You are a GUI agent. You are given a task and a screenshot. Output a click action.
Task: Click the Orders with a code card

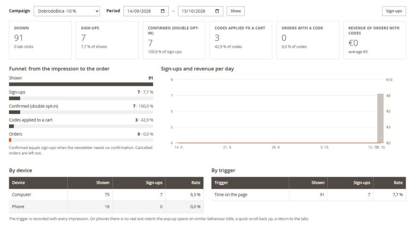point(308,40)
